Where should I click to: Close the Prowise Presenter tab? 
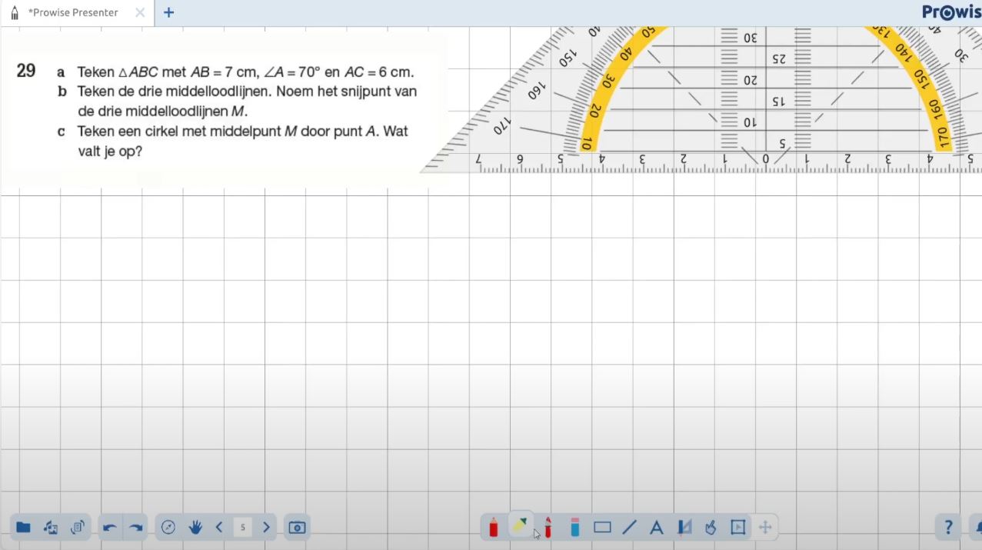pyautogui.click(x=139, y=12)
